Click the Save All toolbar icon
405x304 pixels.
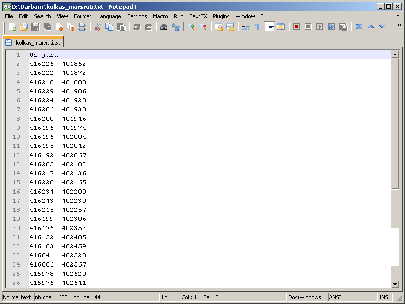(x=47, y=27)
